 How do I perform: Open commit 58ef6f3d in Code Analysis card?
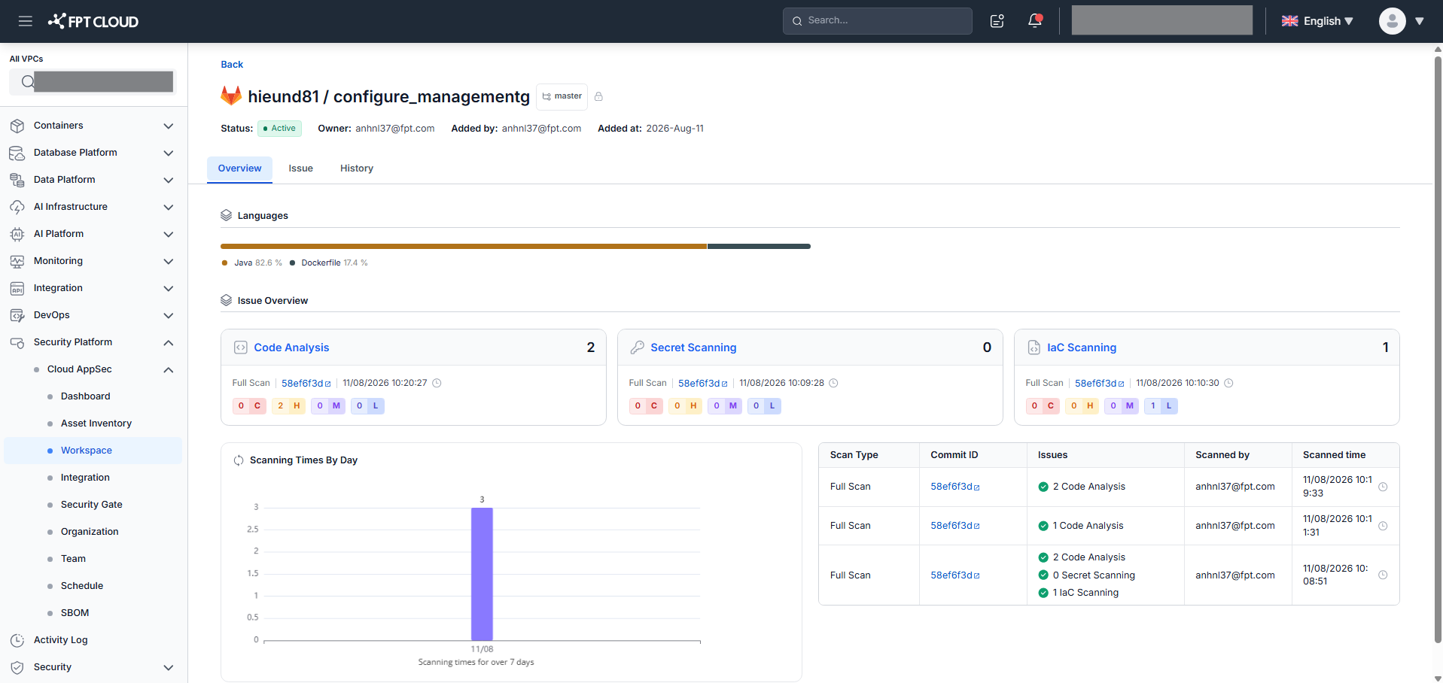click(x=306, y=383)
